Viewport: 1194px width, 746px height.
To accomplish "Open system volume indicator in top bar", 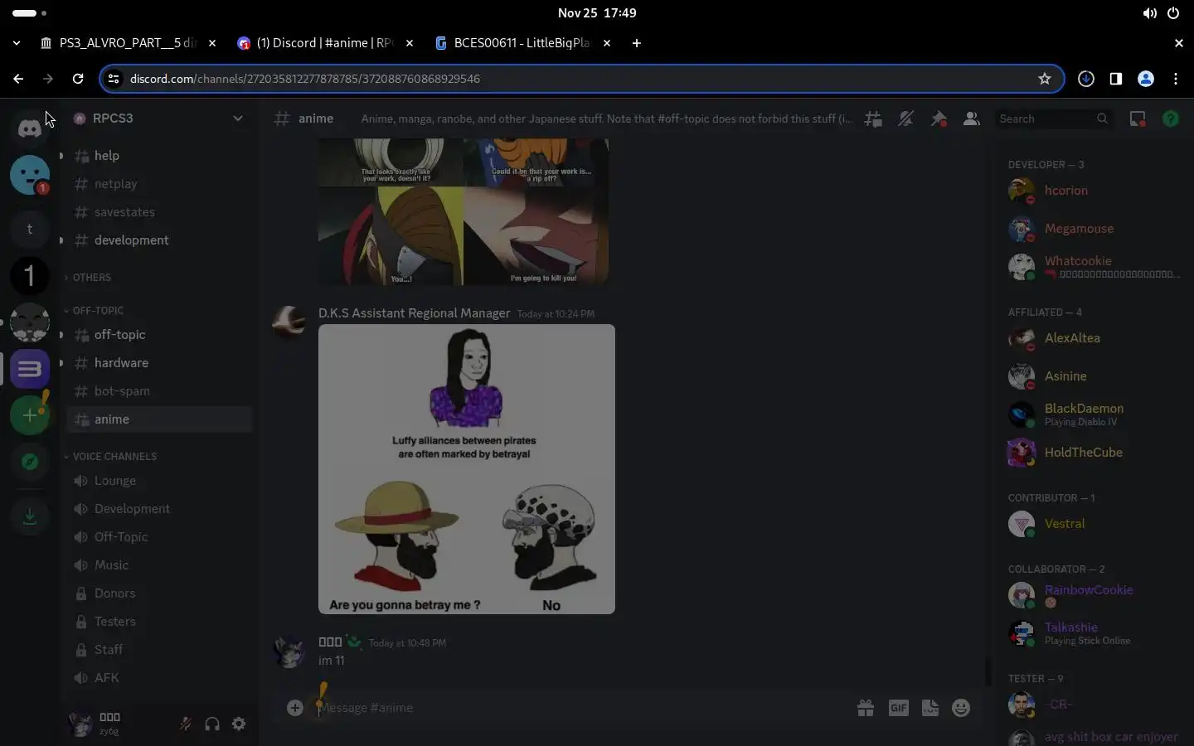I will [1149, 13].
